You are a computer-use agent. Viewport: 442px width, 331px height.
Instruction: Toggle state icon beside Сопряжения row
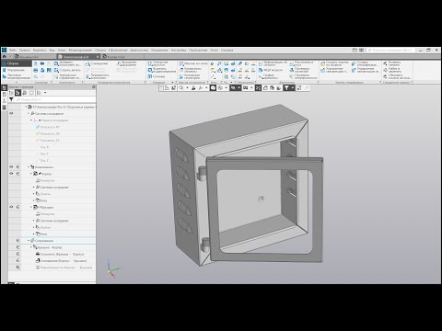pos(17,241)
